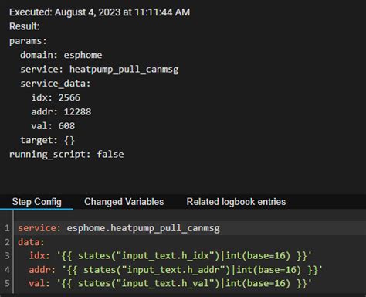This screenshot has width=366, height=297.
Task: Click the 'addr: 12288' result value
Action: 77,111
